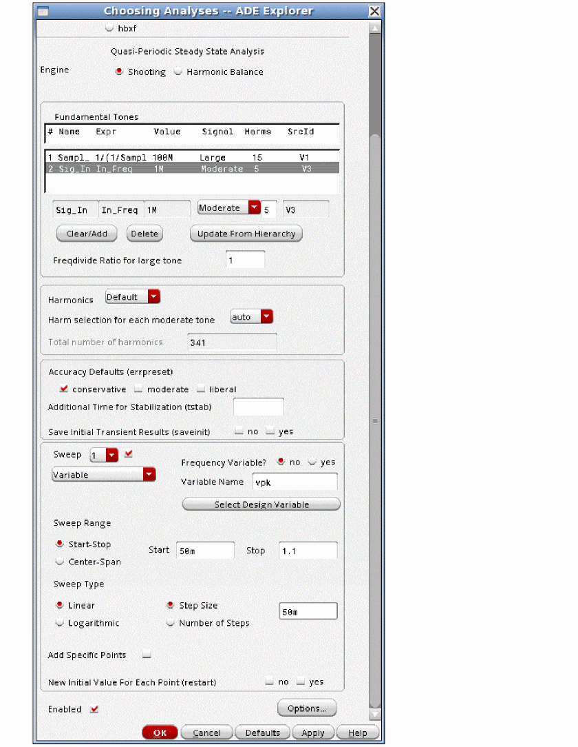Check the liberal accuracy option
This screenshot has width=578, height=747.
(x=201, y=389)
